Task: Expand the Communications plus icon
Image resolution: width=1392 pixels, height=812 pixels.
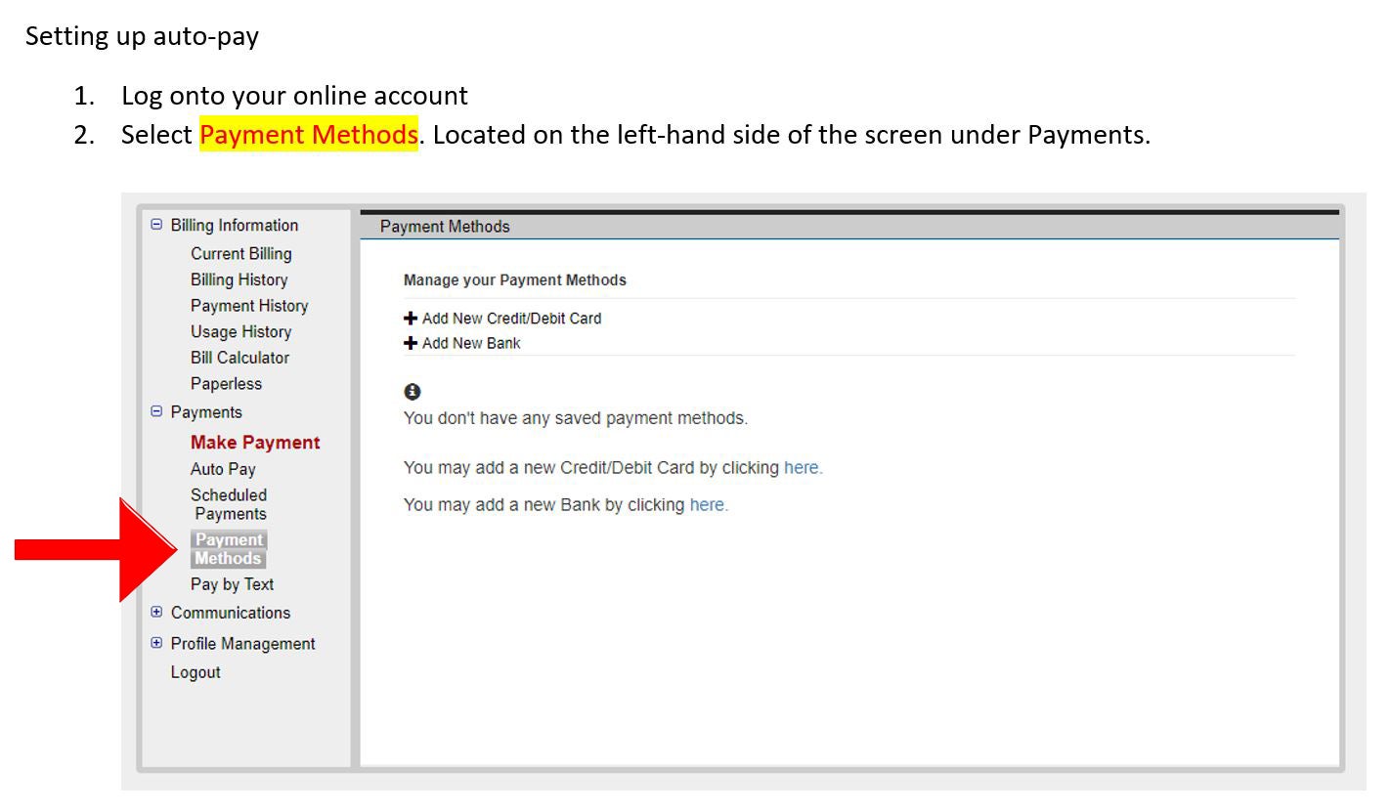Action: click(x=156, y=613)
